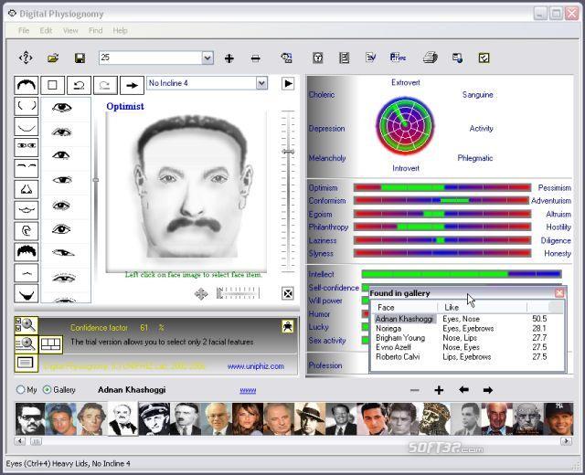Select the lips feature icon

tap(27, 210)
